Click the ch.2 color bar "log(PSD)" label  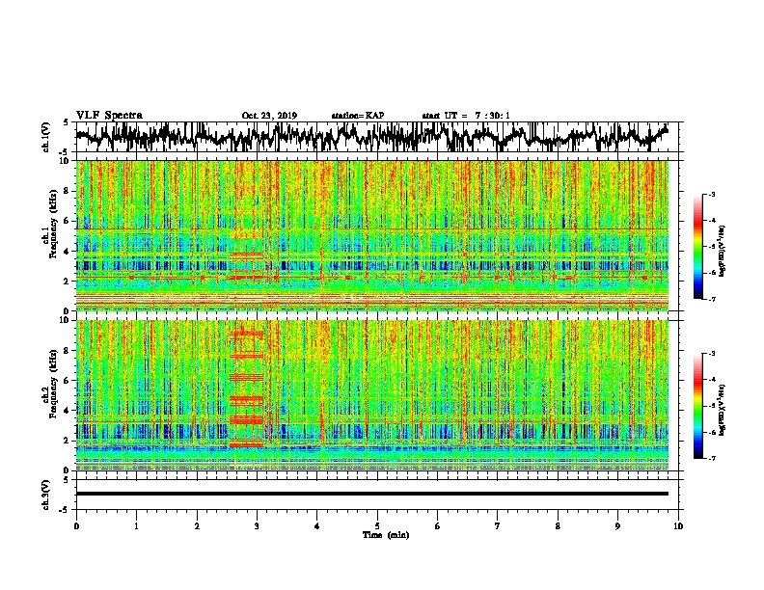[723, 410]
